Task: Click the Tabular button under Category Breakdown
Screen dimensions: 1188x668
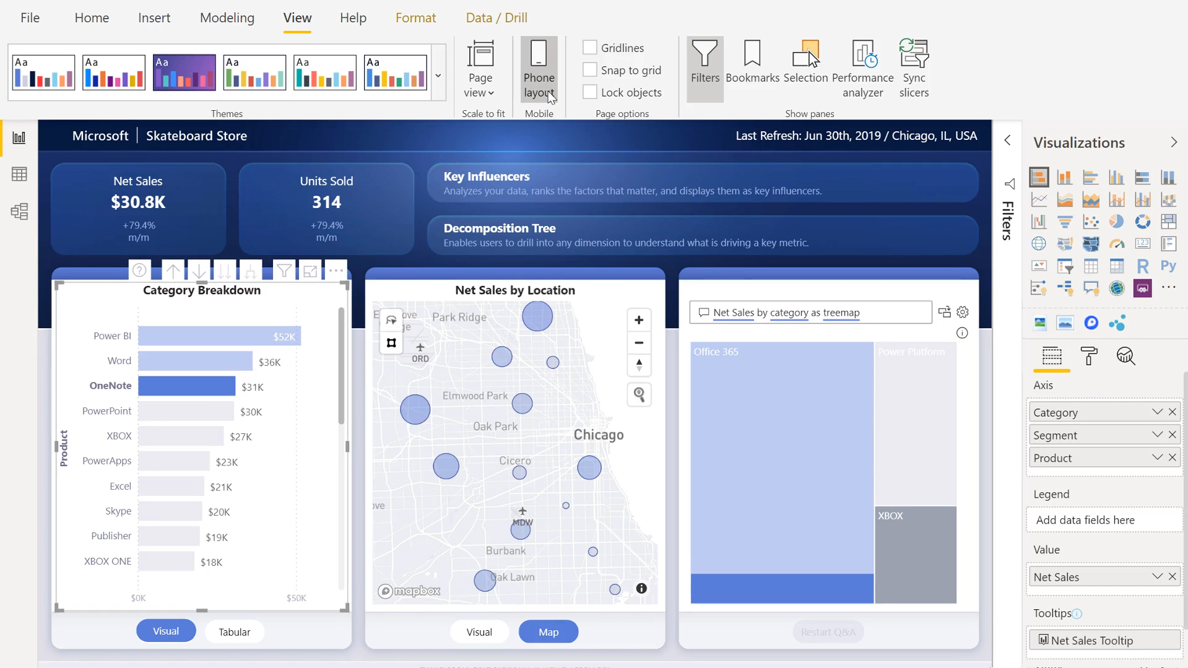Action: click(x=235, y=631)
